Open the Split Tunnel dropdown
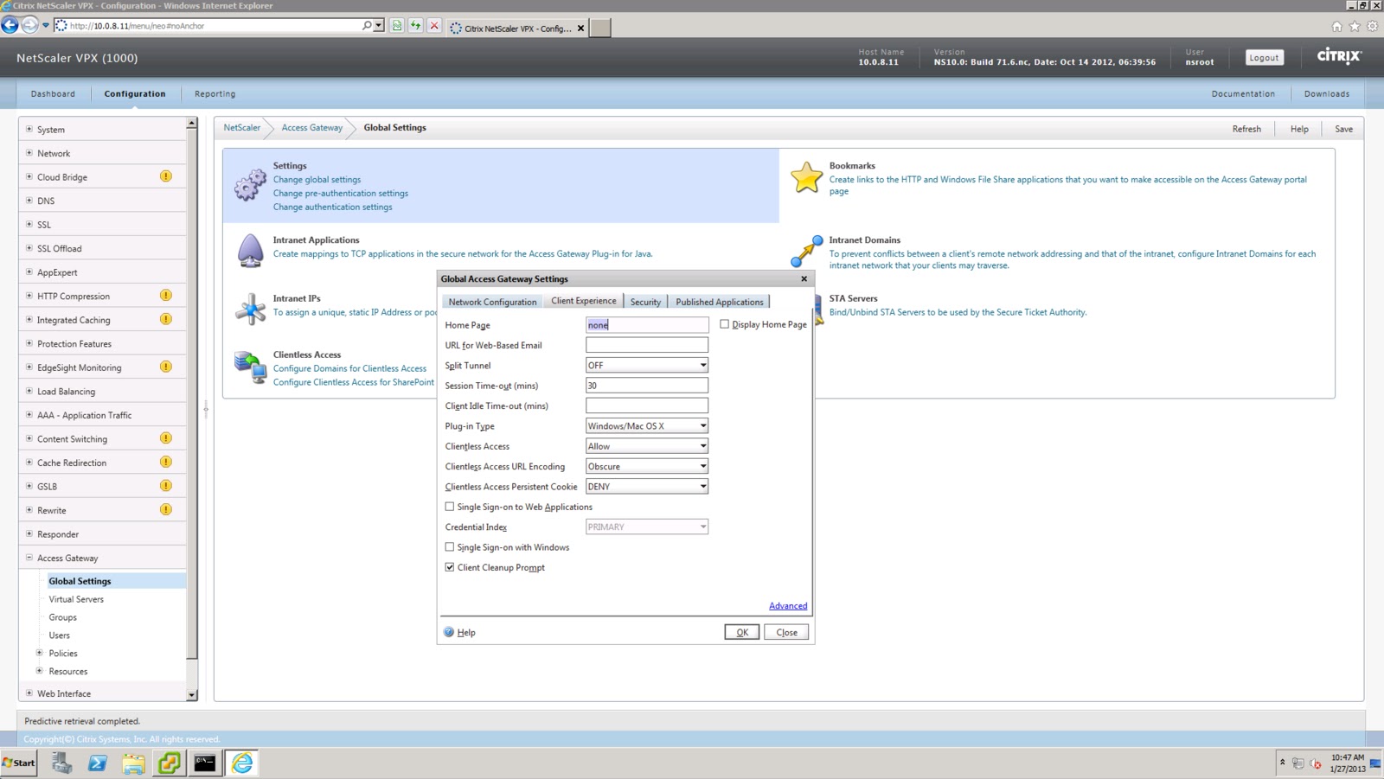 647,365
